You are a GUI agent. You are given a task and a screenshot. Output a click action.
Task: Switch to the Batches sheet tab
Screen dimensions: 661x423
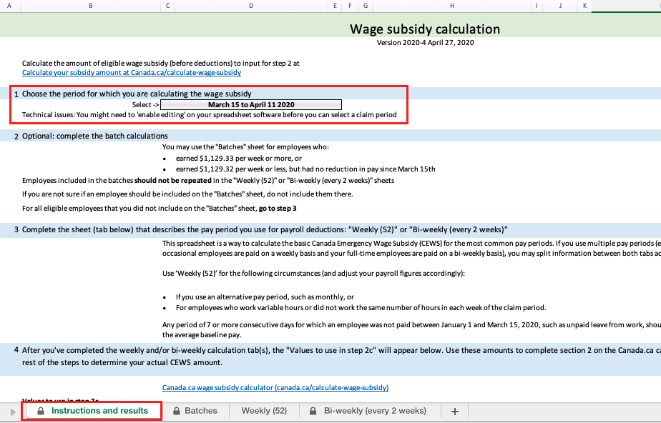(201, 410)
